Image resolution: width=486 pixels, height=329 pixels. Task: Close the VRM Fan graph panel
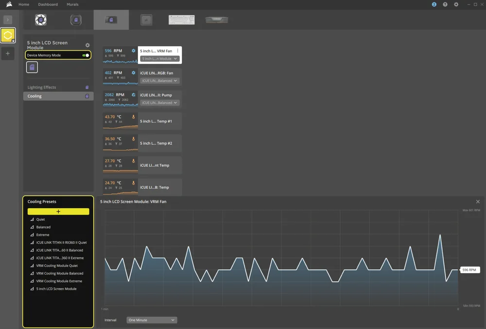pos(478,201)
